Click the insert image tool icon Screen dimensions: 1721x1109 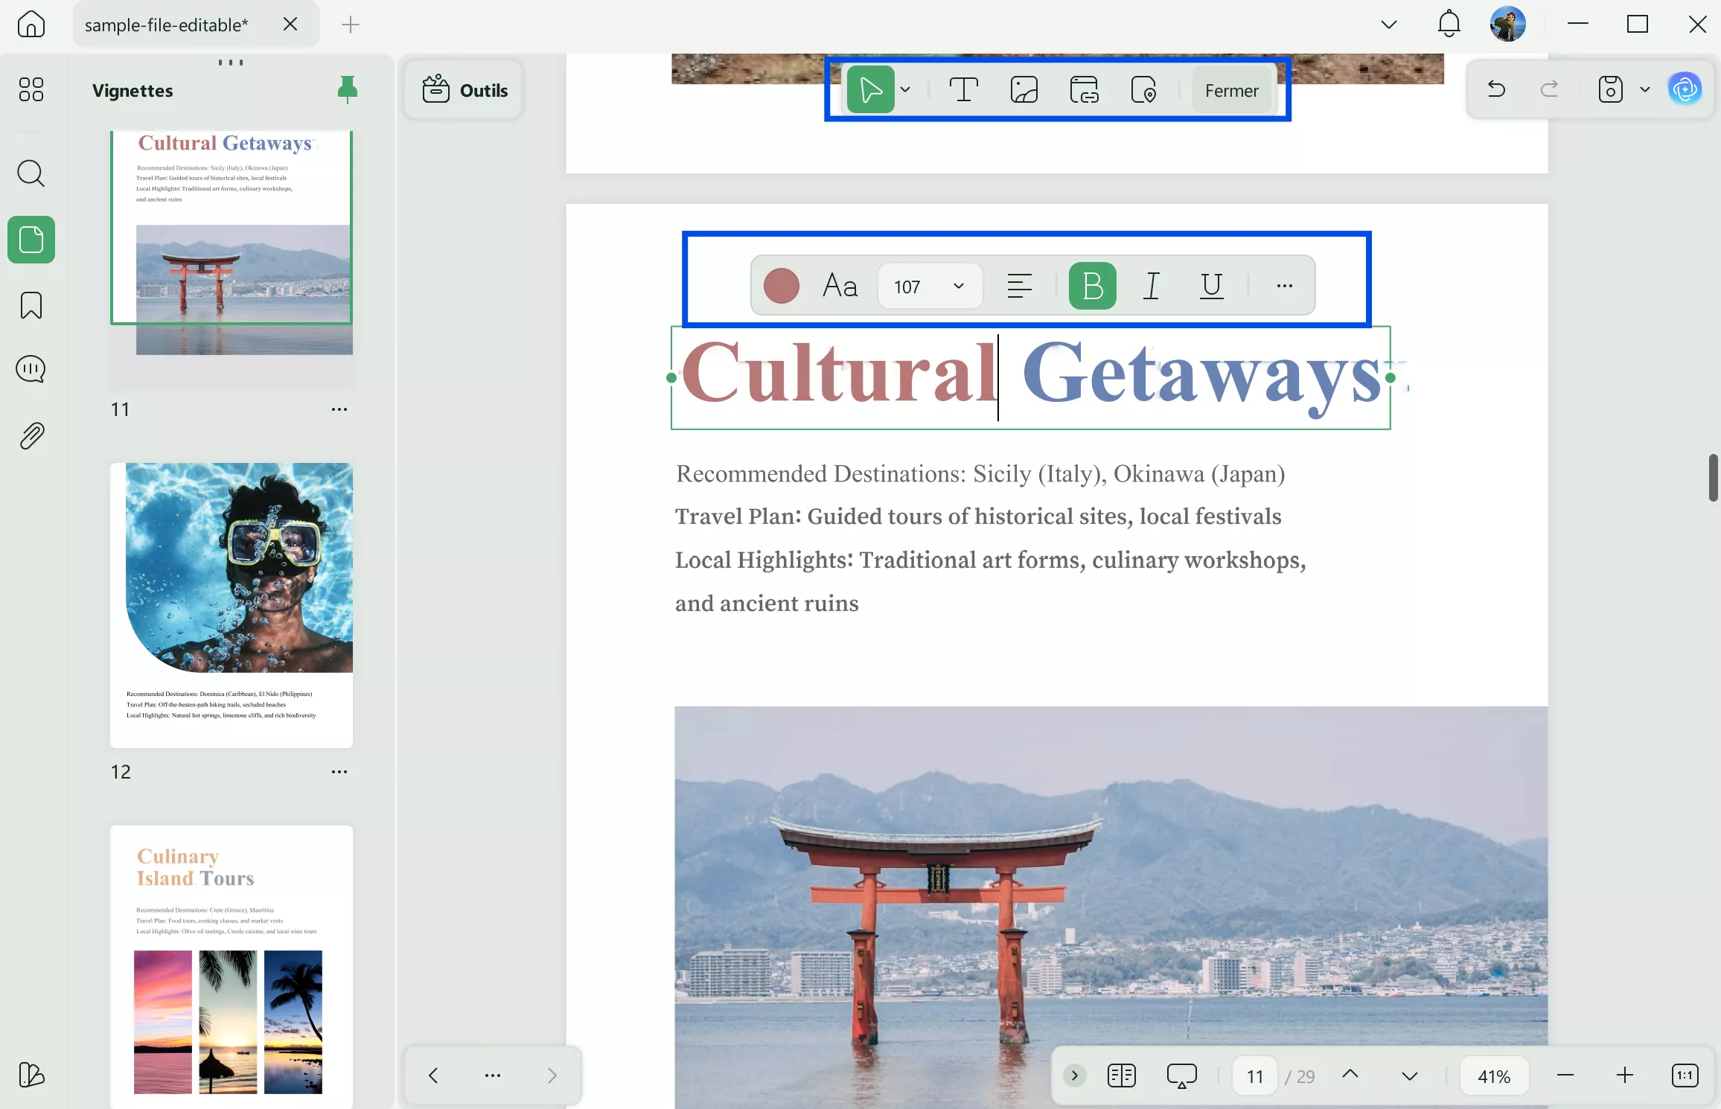click(1024, 90)
